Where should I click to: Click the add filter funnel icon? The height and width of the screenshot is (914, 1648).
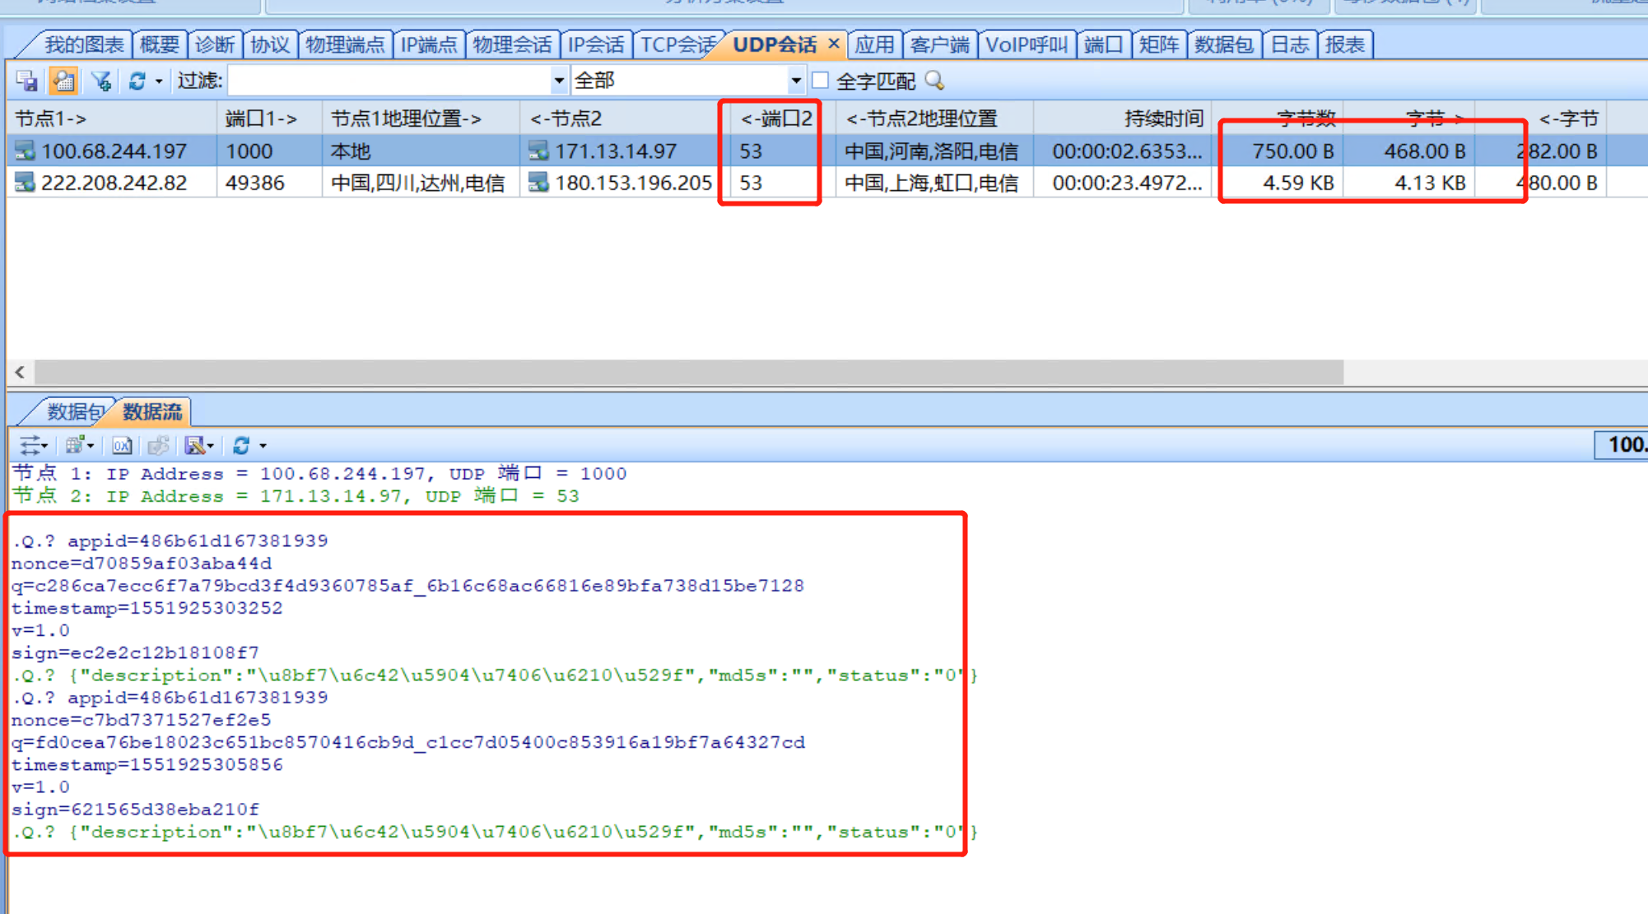coord(101,81)
